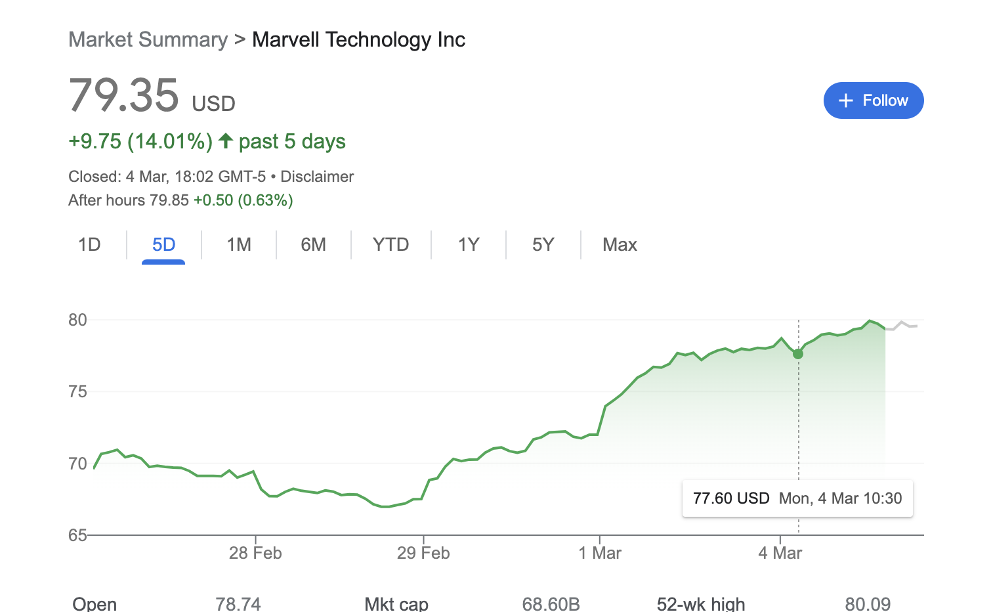991x612 pixels.
Task: Click the 4 Mar axis label
Action: click(780, 553)
